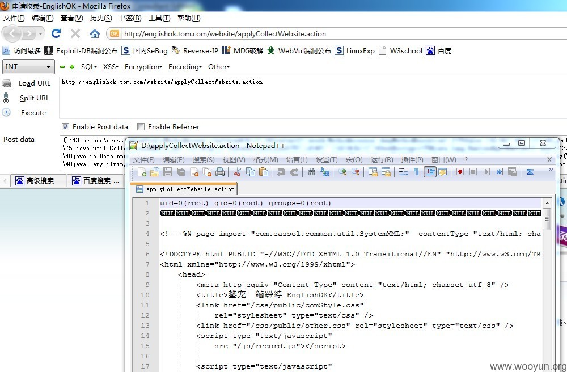Click Find binoculars icon in Notepad++
Viewport: 567px width, 372px height.
312,172
